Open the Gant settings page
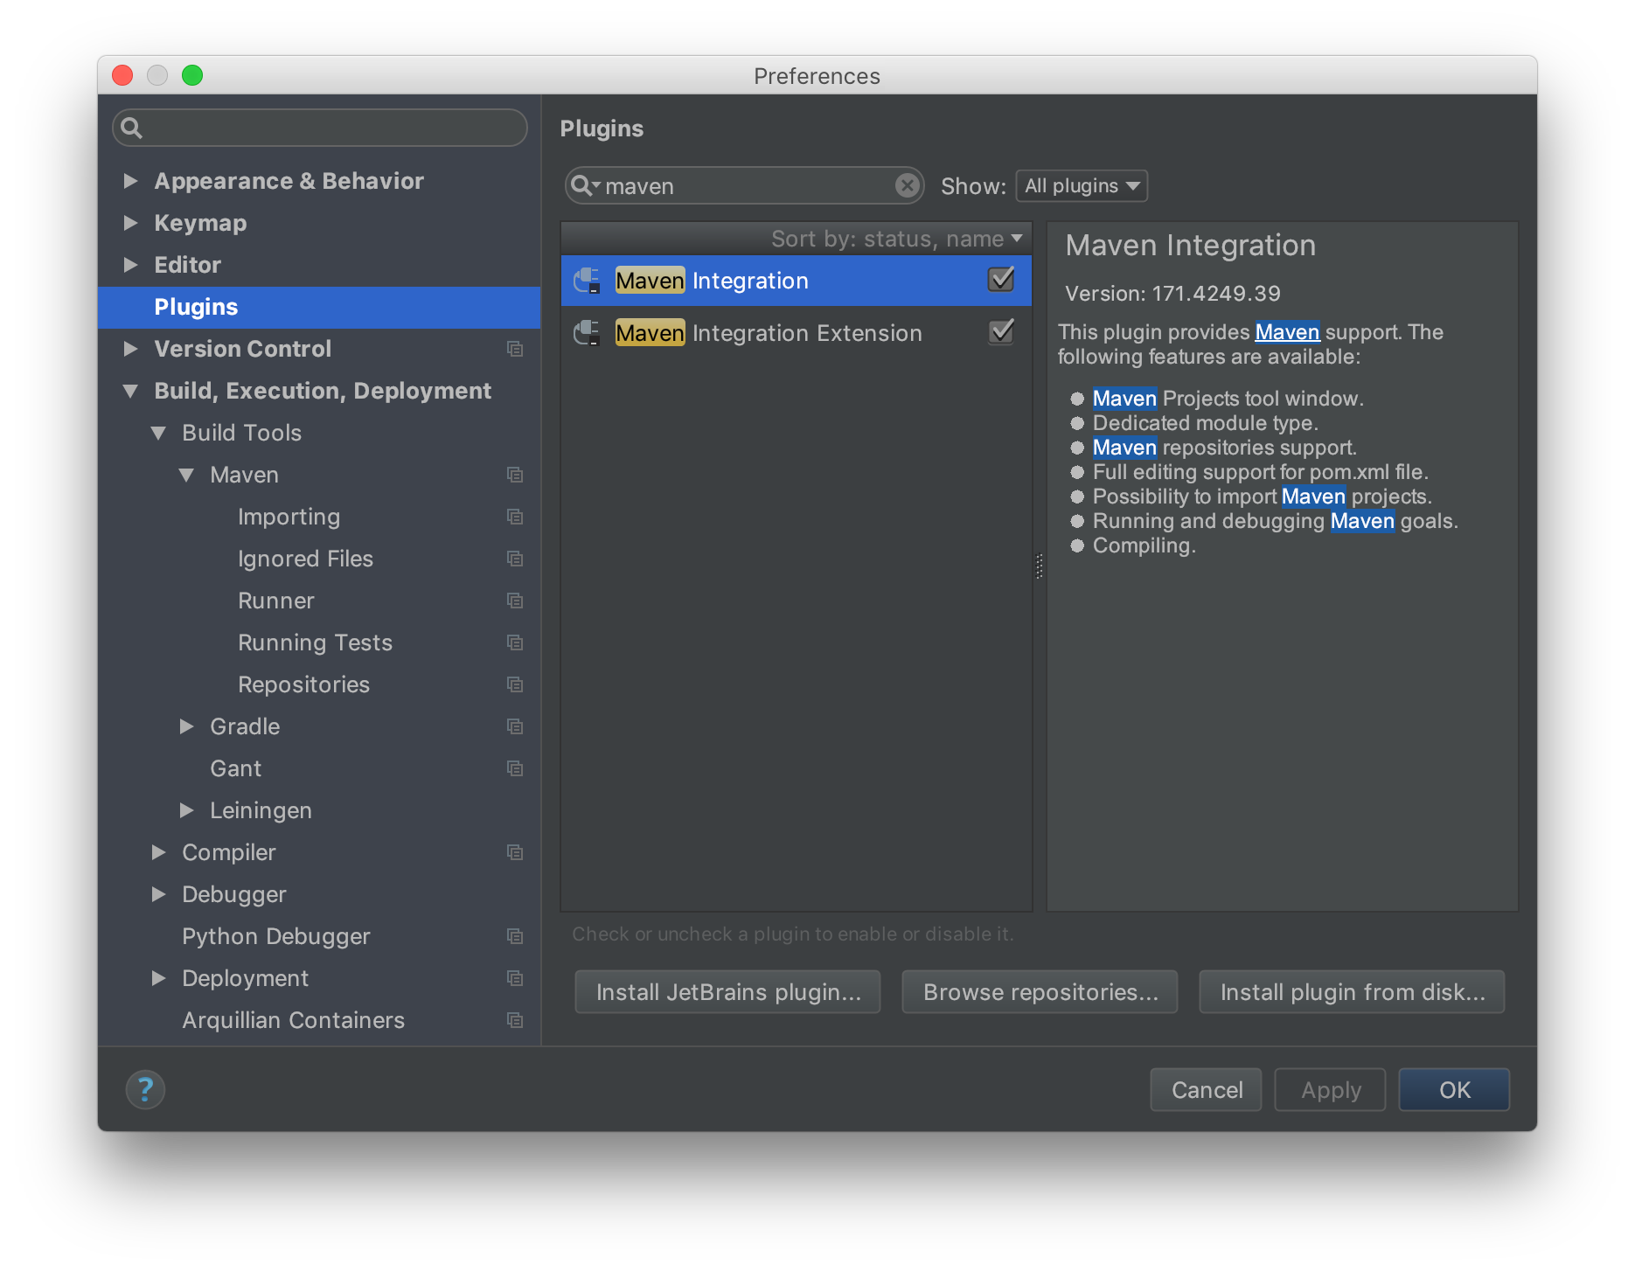The height and width of the screenshot is (1271, 1635). click(235, 768)
